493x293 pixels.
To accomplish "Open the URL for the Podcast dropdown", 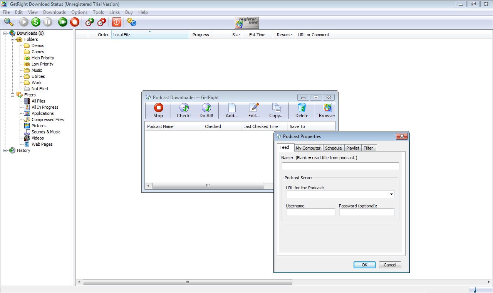I will [x=391, y=194].
